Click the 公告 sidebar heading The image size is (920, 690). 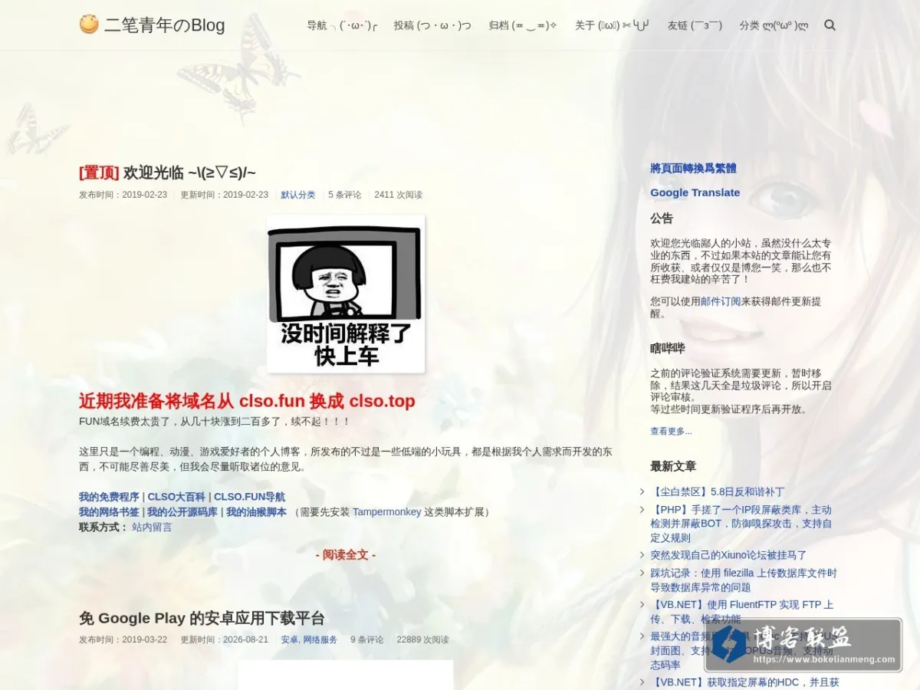pyautogui.click(x=662, y=218)
